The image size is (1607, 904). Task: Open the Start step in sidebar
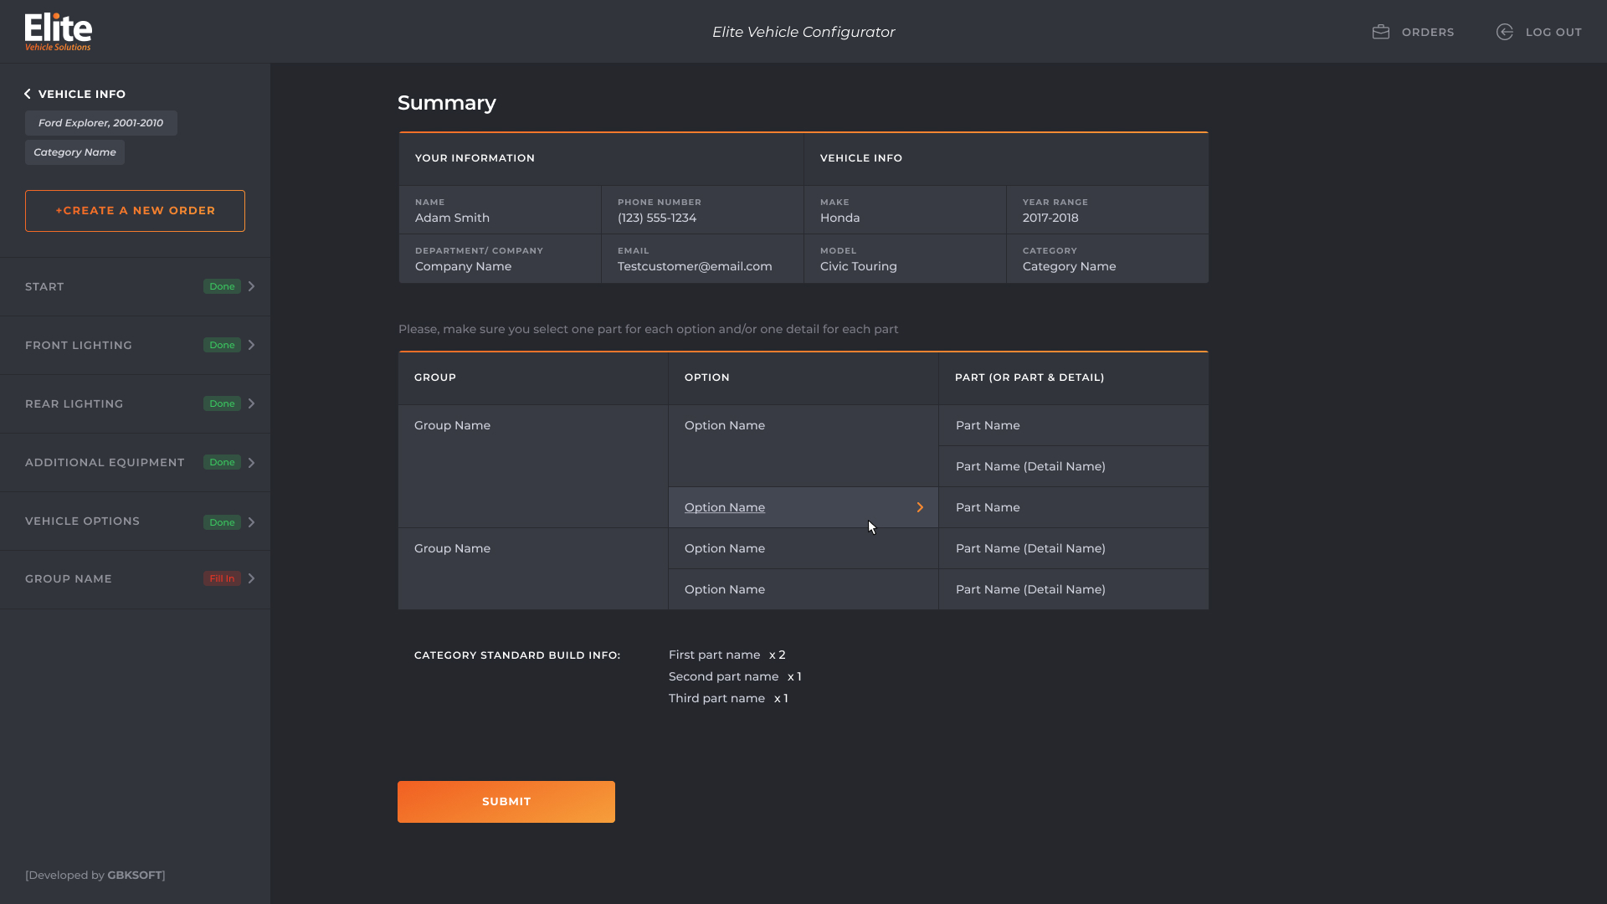[x=135, y=286]
